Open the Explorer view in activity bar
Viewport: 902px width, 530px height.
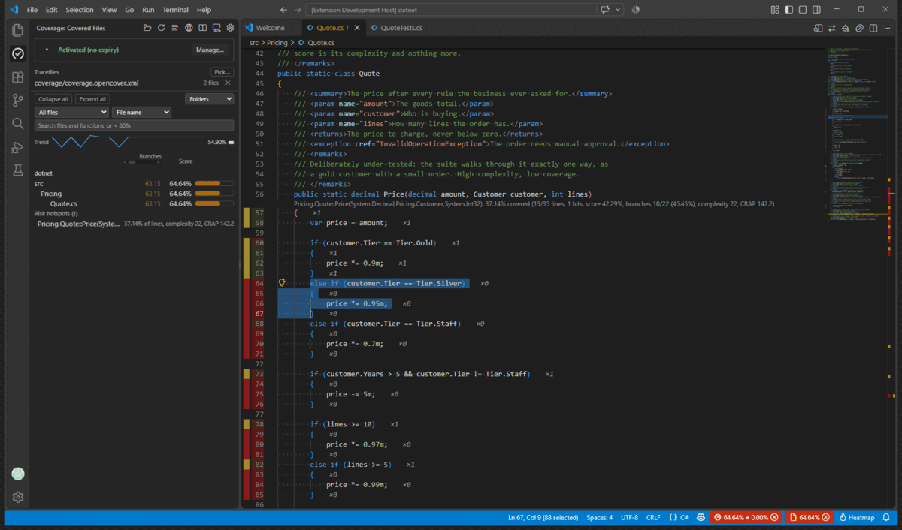point(18,31)
